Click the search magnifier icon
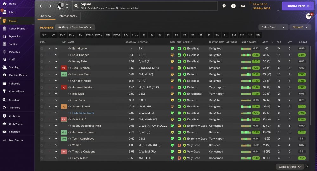Viewport: 317px width, 171px height. (76, 6)
